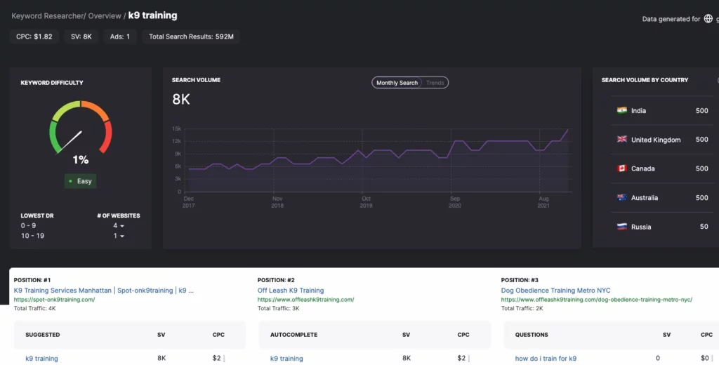This screenshot has width=719, height=365.
Task: Click the globe icon beside Data generated for
Action: tap(708, 19)
